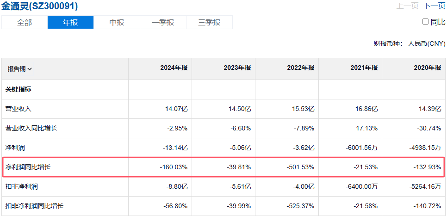This screenshot has width=447, height=216.
Task: Click the 上一页 link
Action: tap(407, 6)
